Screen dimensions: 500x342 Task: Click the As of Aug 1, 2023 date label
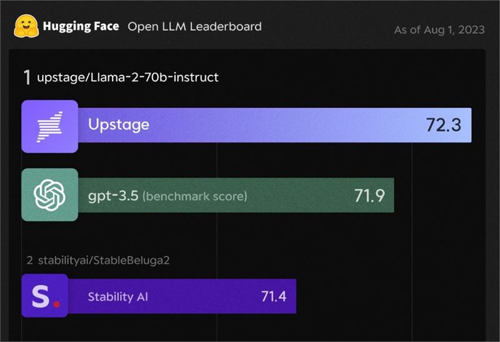439,29
